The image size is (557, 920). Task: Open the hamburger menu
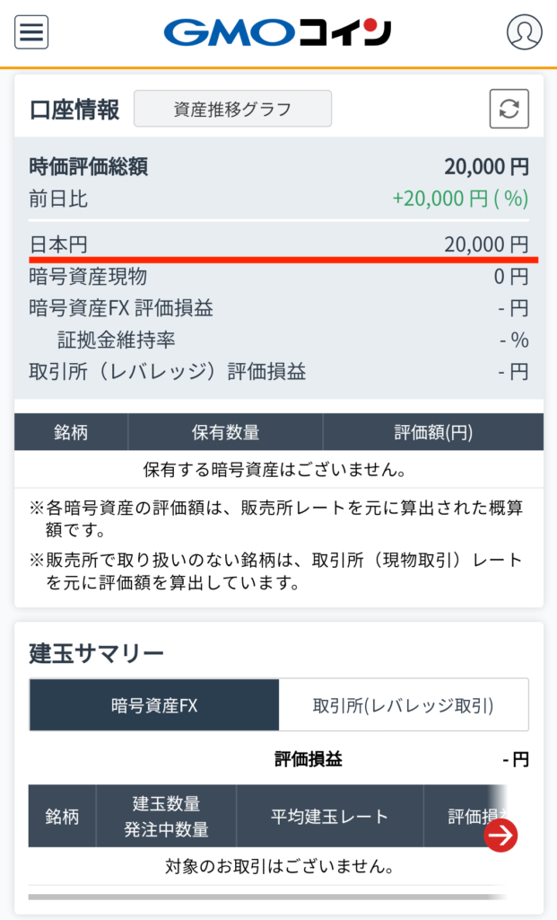31,32
